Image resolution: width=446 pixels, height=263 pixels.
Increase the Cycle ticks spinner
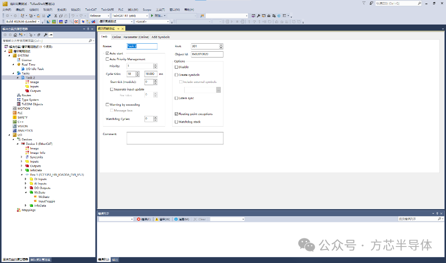pyautogui.click(x=137, y=73)
